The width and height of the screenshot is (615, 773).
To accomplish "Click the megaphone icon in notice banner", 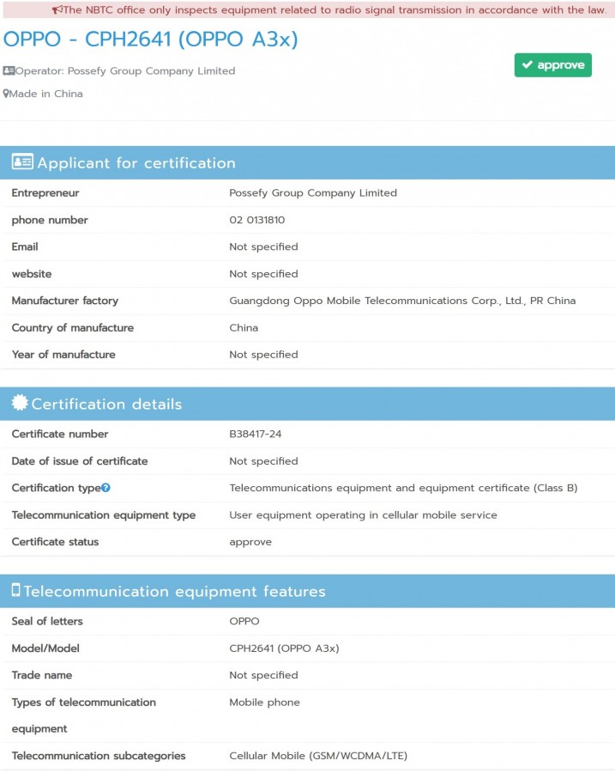I will 57,9.
